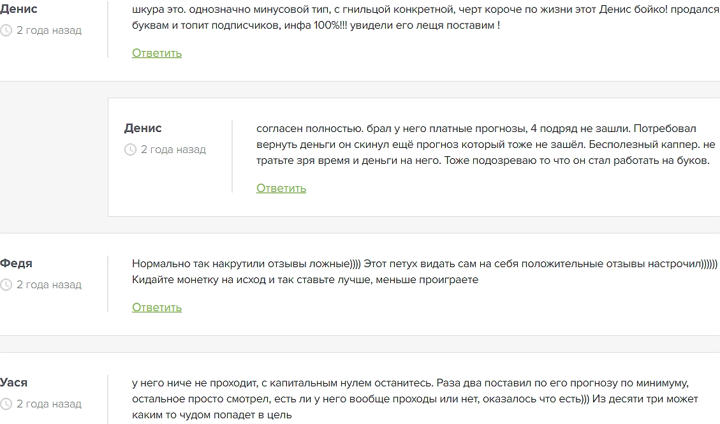Reply to Федя's comment about fake reviews
Image resolution: width=720 pixels, height=424 pixels.
pyautogui.click(x=157, y=307)
